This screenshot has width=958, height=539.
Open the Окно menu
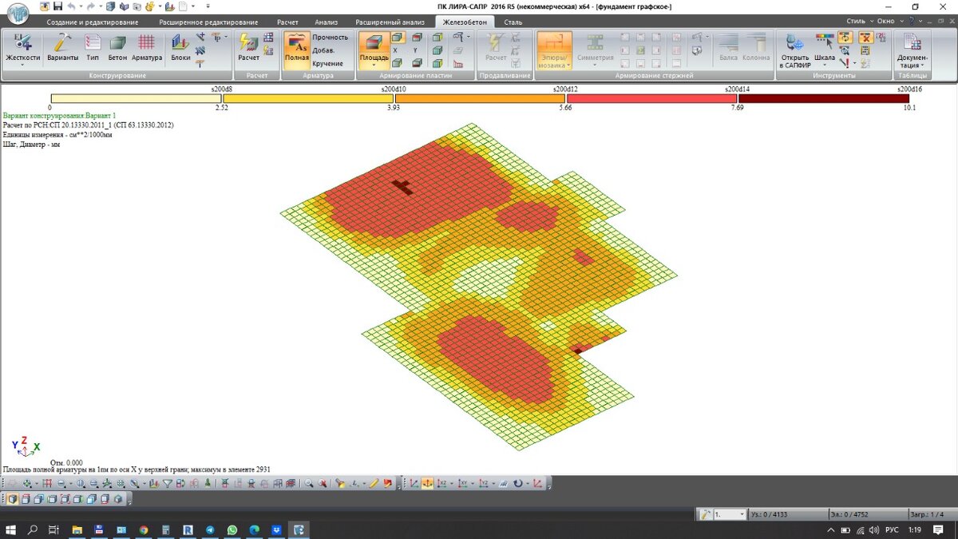tap(889, 21)
